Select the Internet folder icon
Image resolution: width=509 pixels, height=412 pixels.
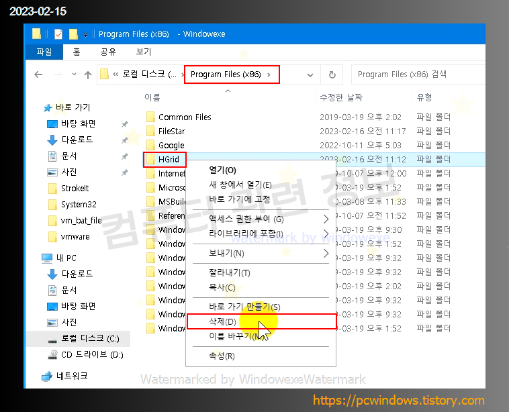[x=150, y=173]
